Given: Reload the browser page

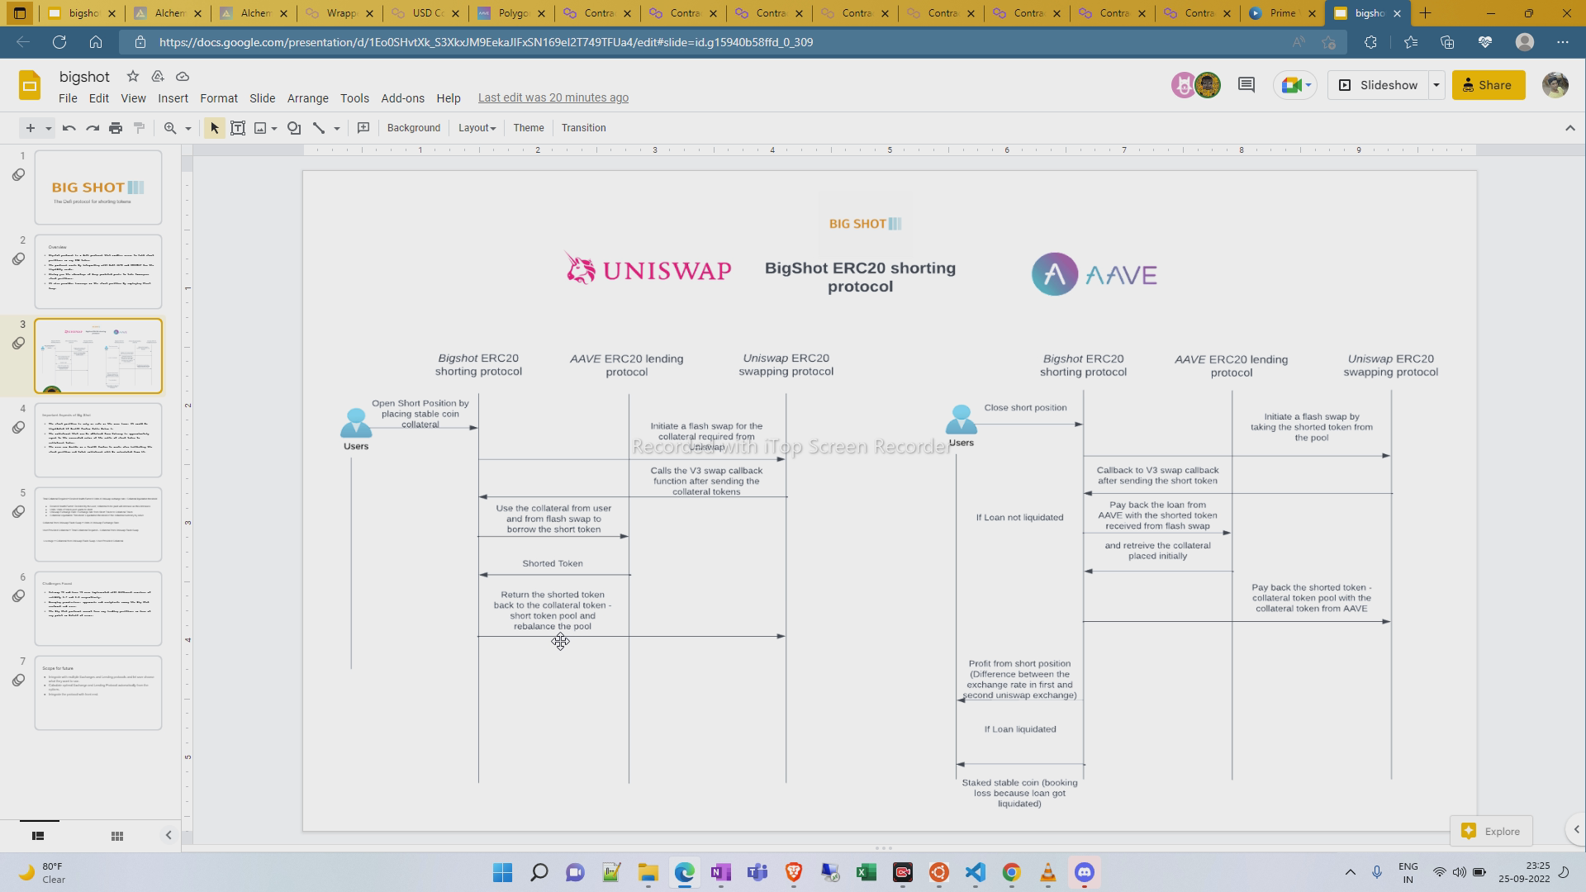Looking at the screenshot, I should pyautogui.click(x=59, y=42).
